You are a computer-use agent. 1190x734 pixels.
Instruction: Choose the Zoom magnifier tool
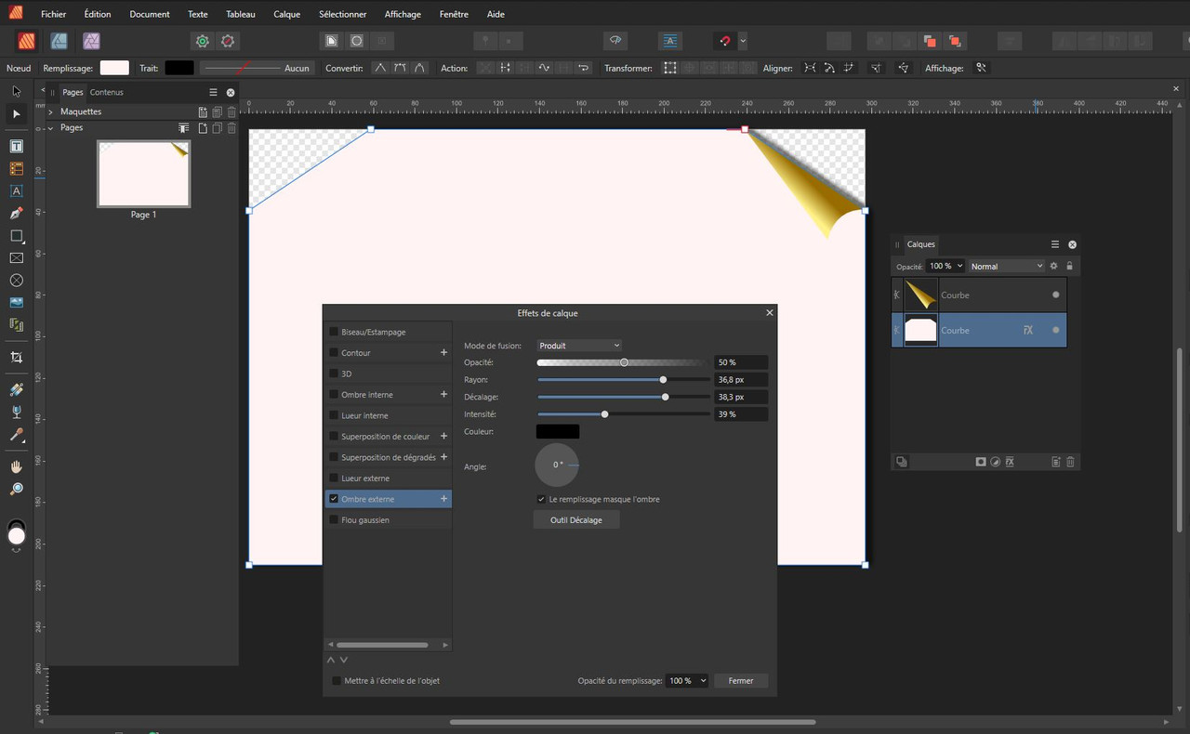(16, 489)
